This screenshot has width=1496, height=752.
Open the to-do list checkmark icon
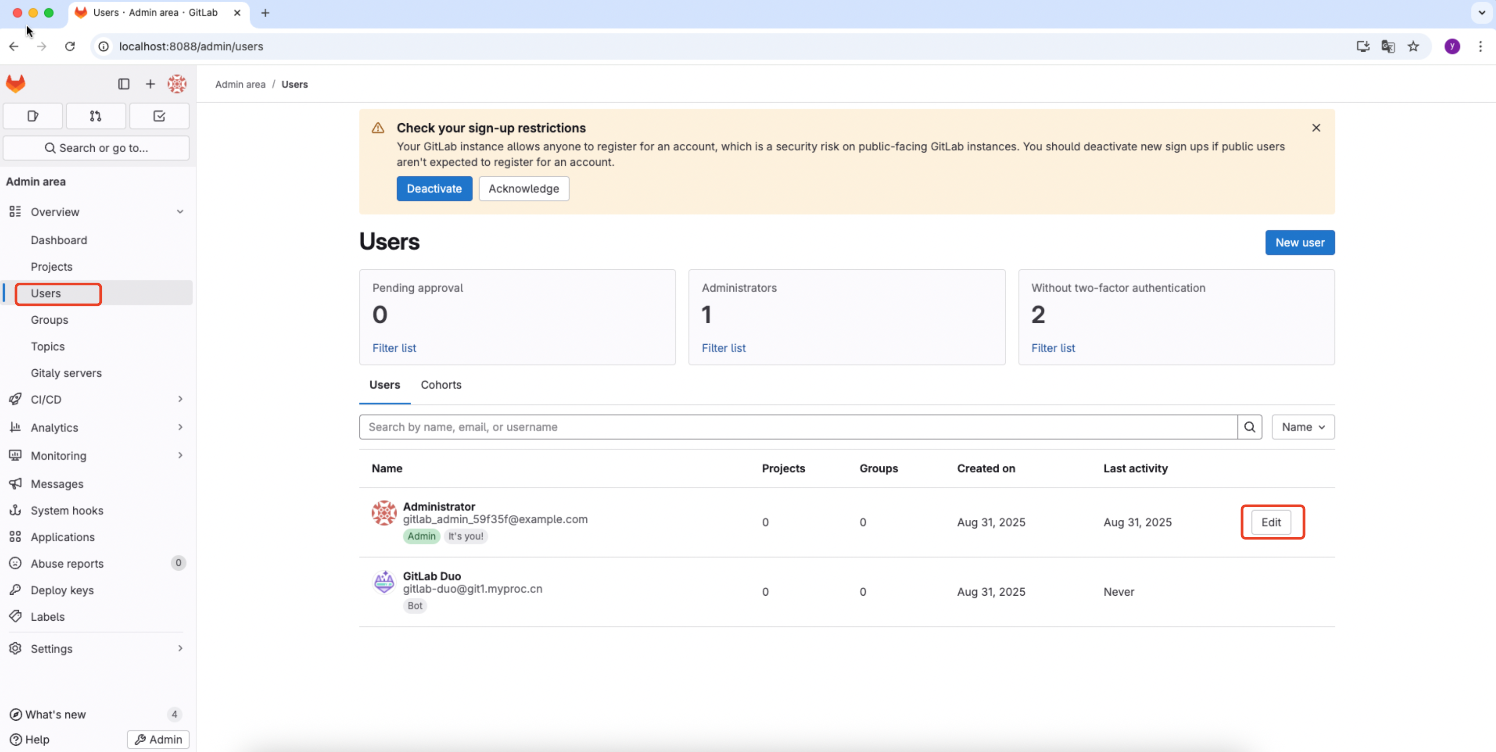tap(159, 116)
